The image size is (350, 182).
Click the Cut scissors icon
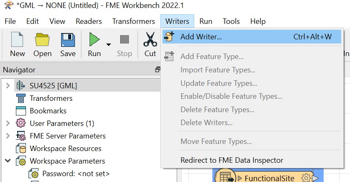[150, 39]
